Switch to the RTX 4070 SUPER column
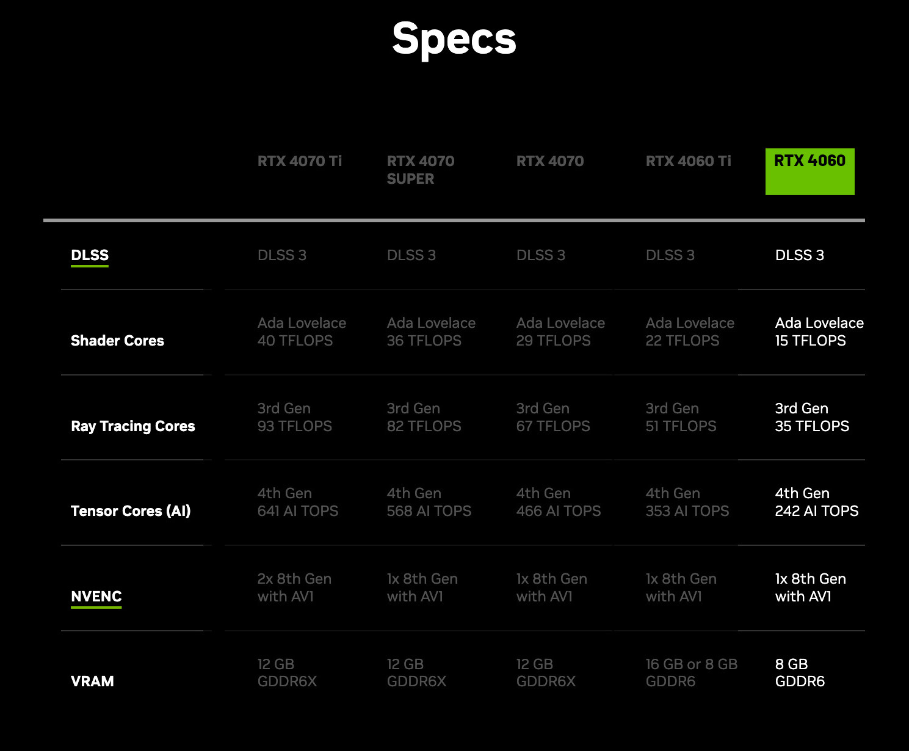 421,170
